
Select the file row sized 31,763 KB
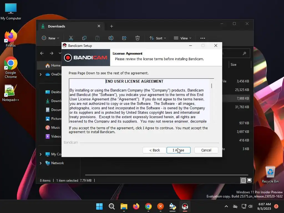tap(236, 107)
